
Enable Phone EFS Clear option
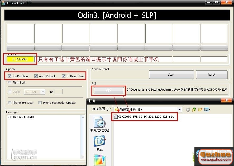9,102
